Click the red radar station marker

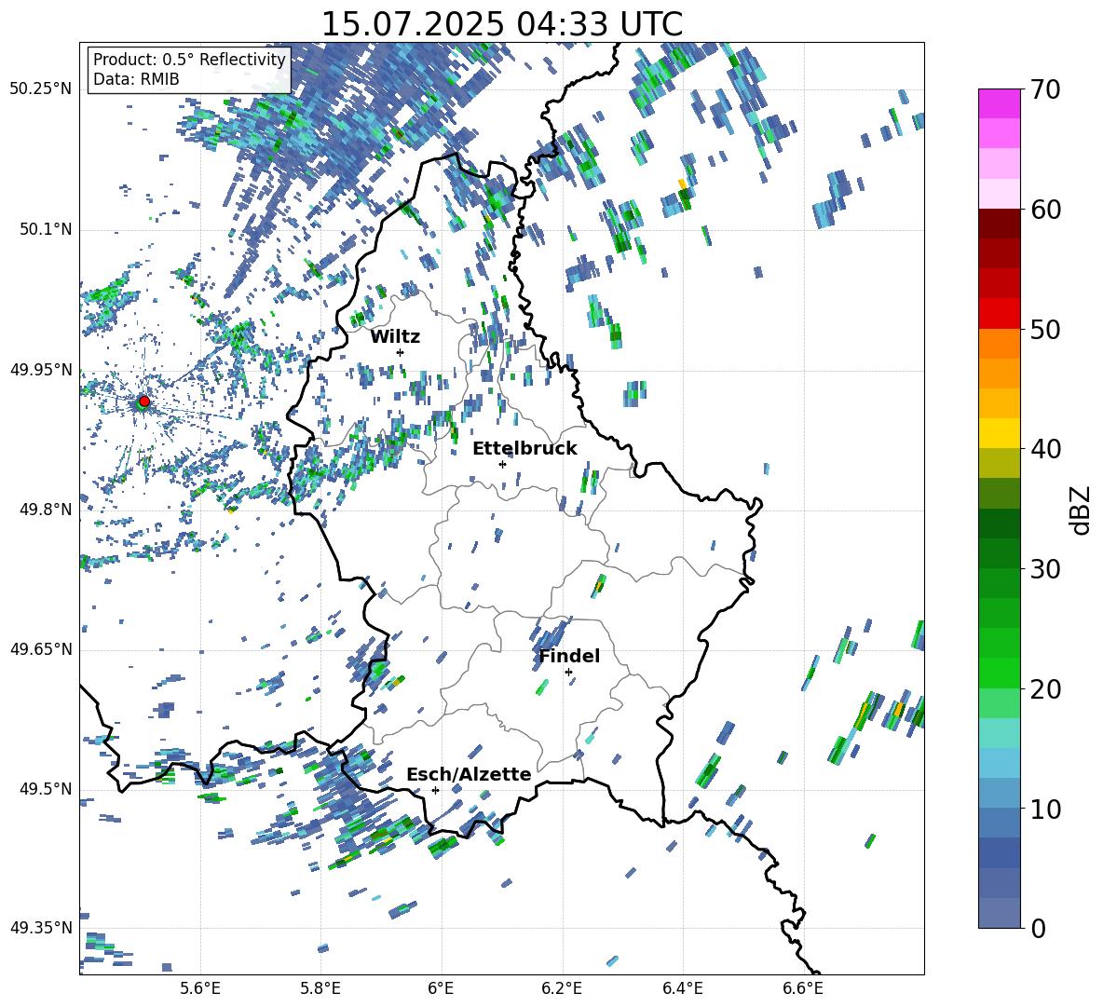pos(144,401)
